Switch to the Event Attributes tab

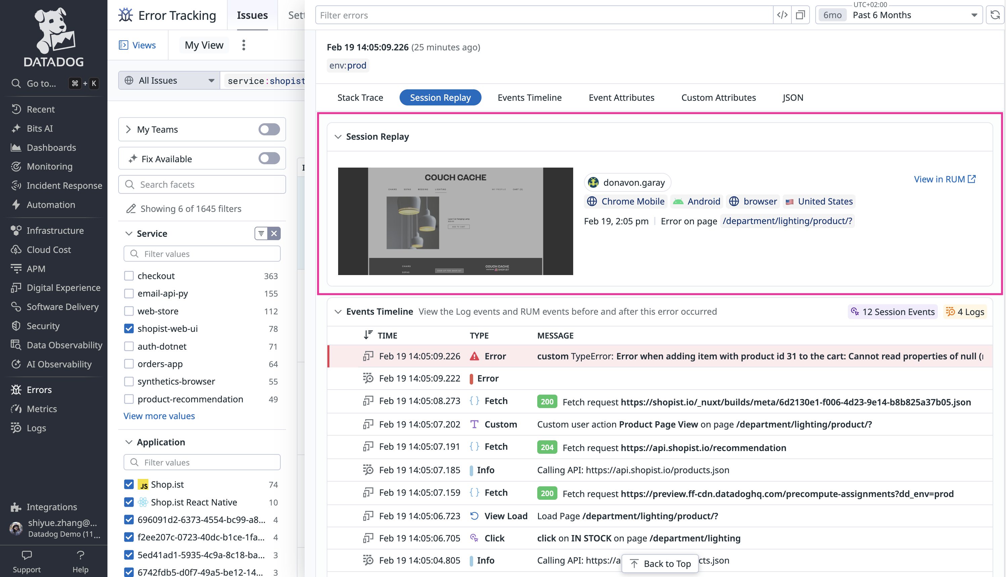tap(621, 97)
